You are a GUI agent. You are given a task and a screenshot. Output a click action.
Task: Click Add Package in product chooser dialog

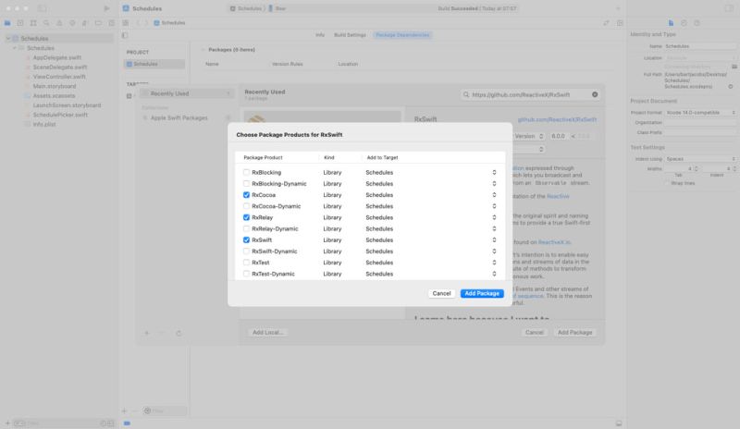point(482,294)
